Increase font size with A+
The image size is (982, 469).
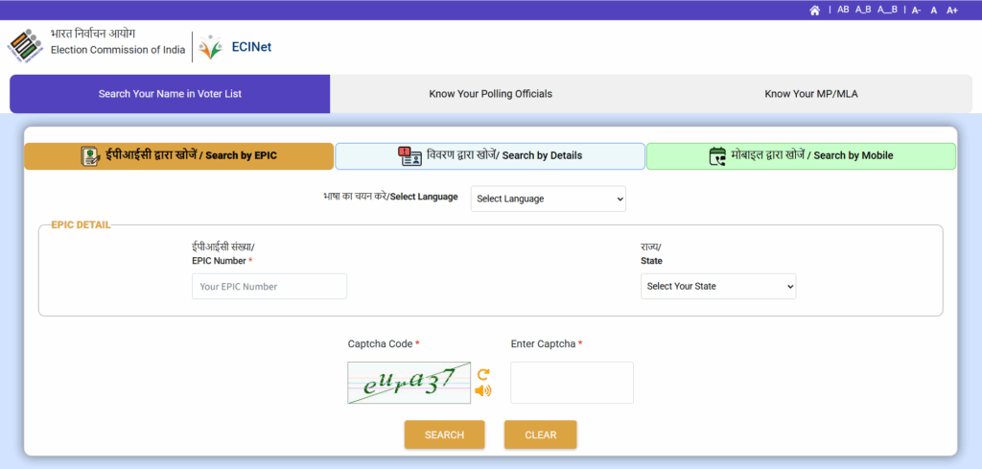tap(952, 10)
